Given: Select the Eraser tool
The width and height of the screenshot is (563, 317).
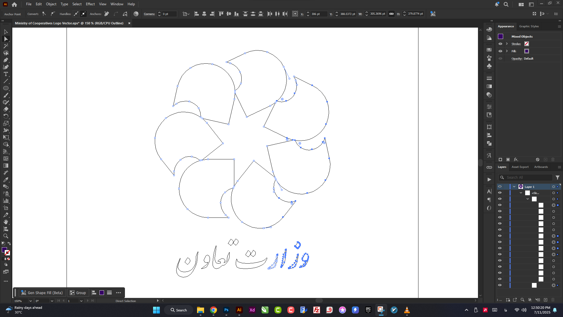Looking at the screenshot, I should tap(6, 109).
